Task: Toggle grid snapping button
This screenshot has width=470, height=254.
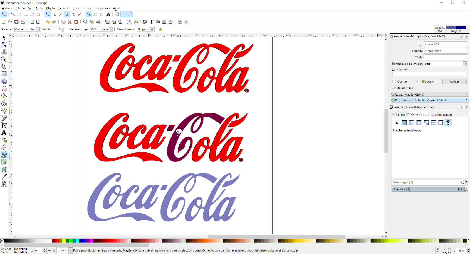Action: point(124,14)
